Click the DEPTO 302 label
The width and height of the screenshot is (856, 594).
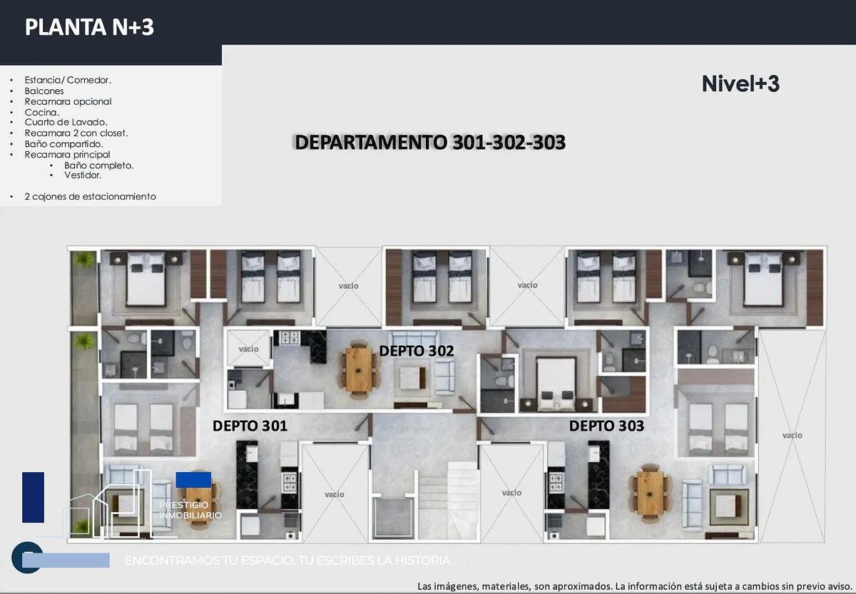click(416, 351)
